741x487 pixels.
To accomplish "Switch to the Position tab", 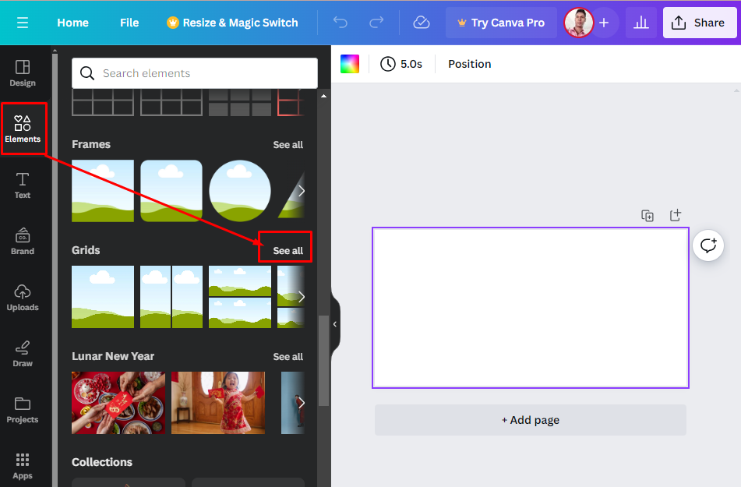I will [x=468, y=63].
